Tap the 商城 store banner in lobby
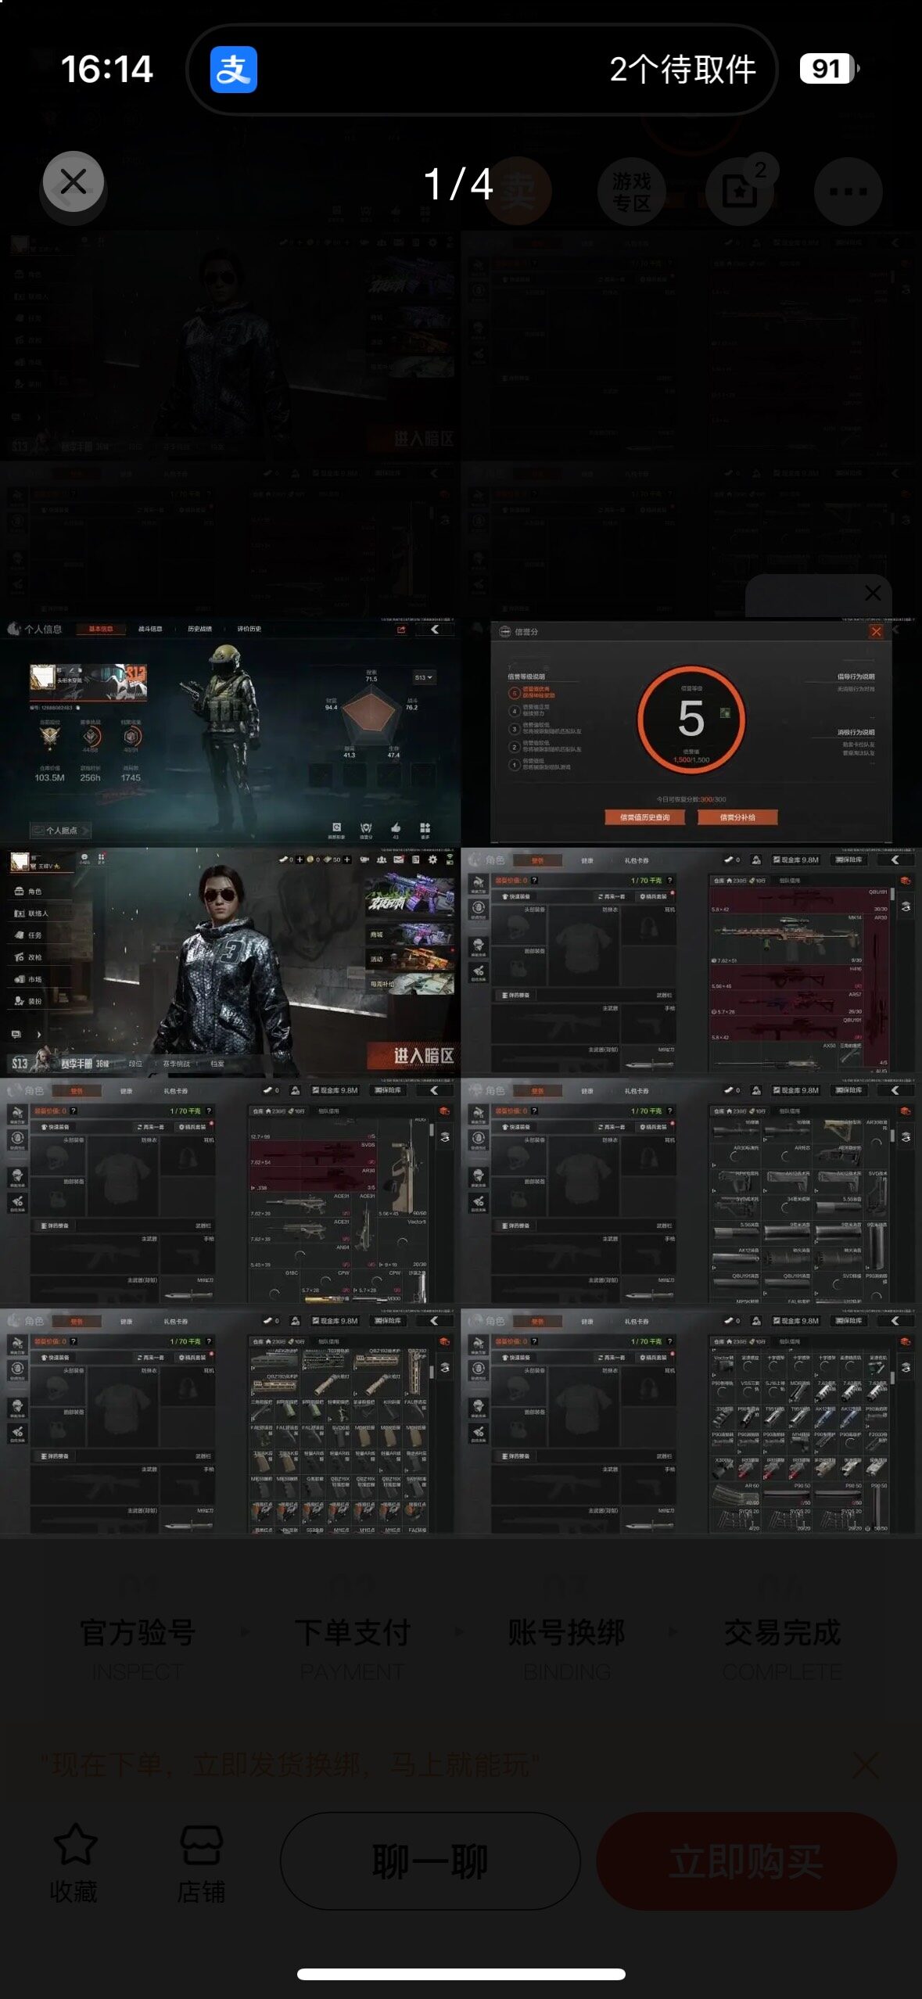Viewport: 922px width, 1999px height. click(411, 935)
